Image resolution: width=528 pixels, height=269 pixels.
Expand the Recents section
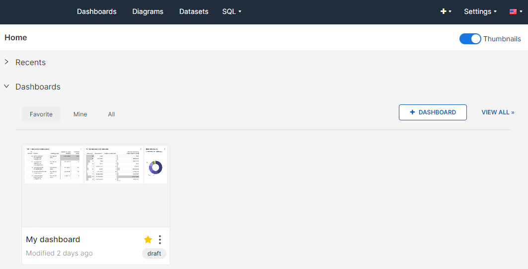[6, 62]
